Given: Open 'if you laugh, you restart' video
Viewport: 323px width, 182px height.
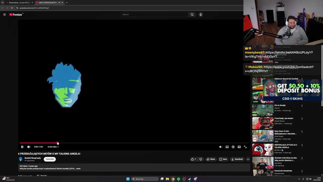Looking at the screenshot, I should point(263,123).
